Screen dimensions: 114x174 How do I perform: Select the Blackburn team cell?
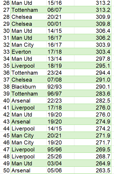coord(28,87)
